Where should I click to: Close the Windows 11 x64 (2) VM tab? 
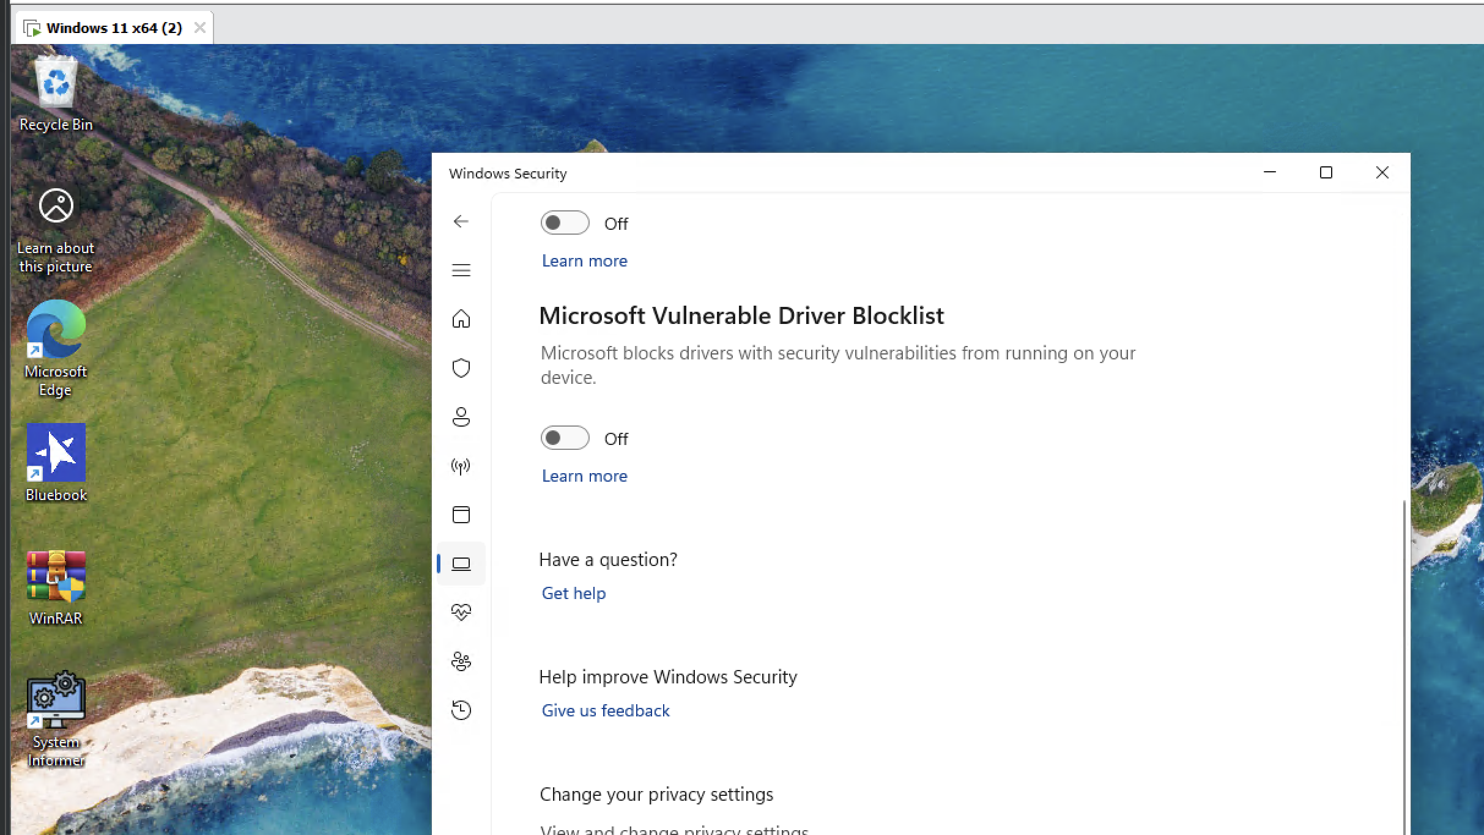199,28
